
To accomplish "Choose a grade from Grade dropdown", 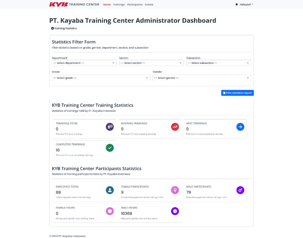I will coord(101,78).
